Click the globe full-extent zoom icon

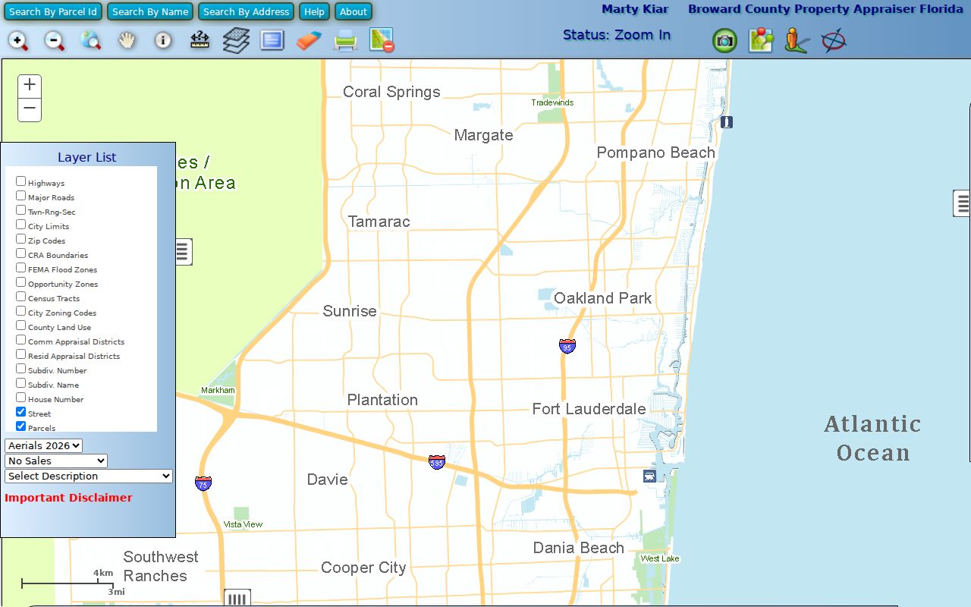[91, 40]
